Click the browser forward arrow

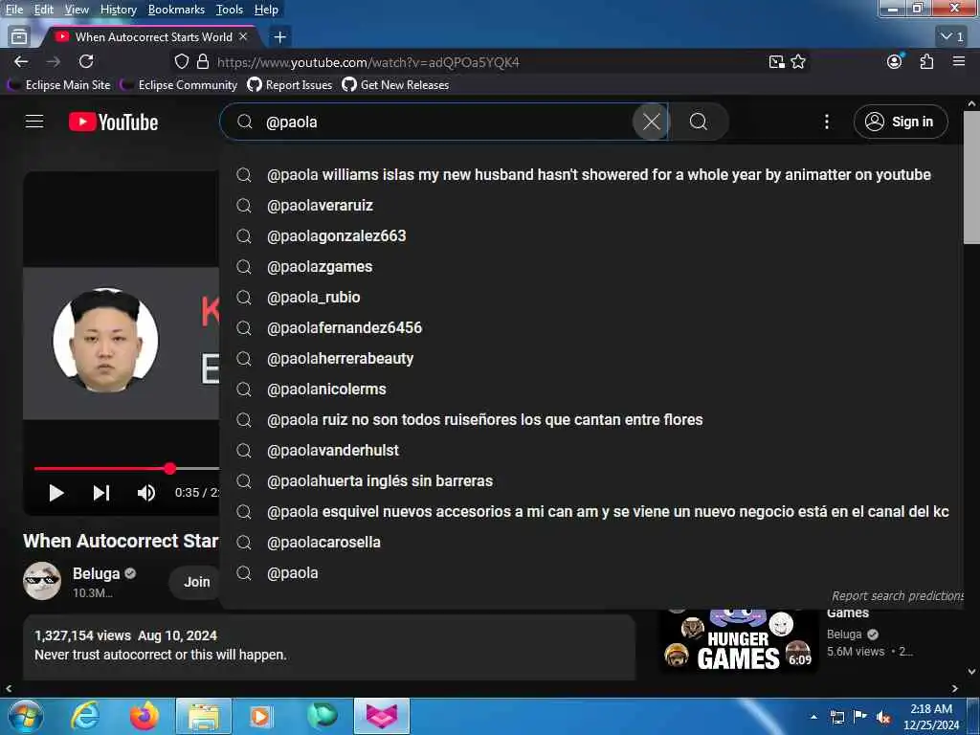(x=54, y=62)
